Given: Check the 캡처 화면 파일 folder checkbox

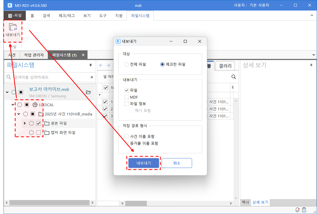Looking at the screenshot, I should [x=38, y=133].
